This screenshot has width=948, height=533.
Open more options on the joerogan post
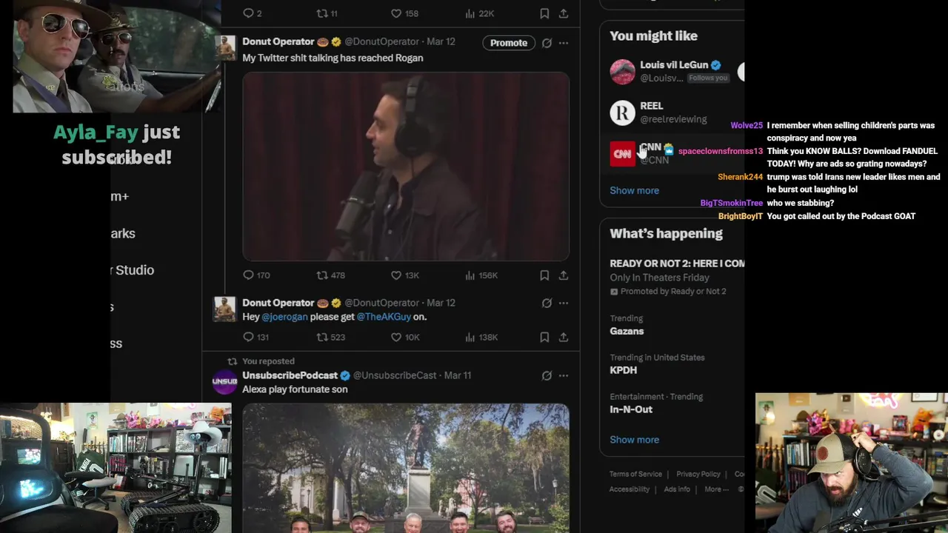564,303
